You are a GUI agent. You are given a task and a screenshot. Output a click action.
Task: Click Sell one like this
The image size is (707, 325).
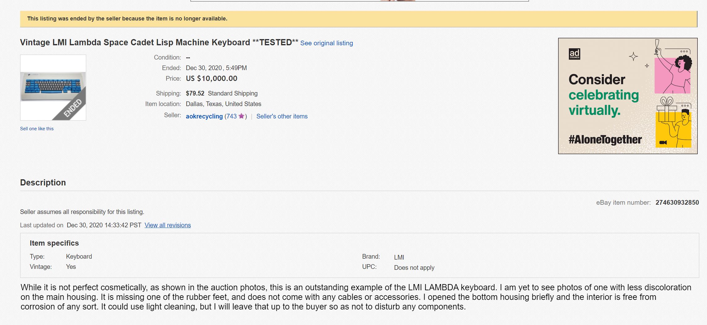pos(37,128)
